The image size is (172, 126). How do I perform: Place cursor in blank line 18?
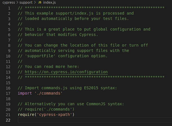[x=95, y=99]
